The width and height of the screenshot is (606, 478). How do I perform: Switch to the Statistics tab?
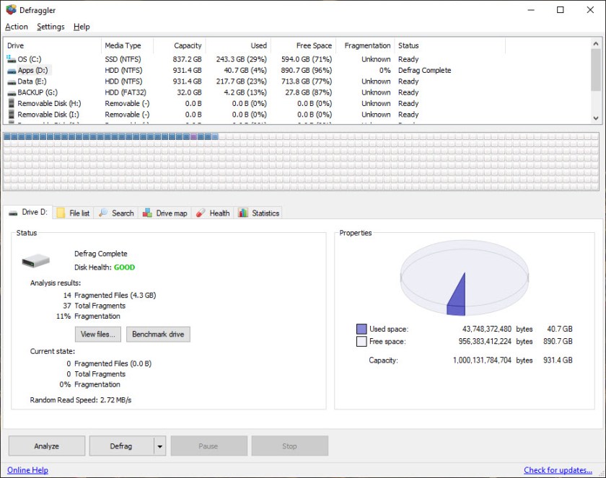click(x=259, y=213)
